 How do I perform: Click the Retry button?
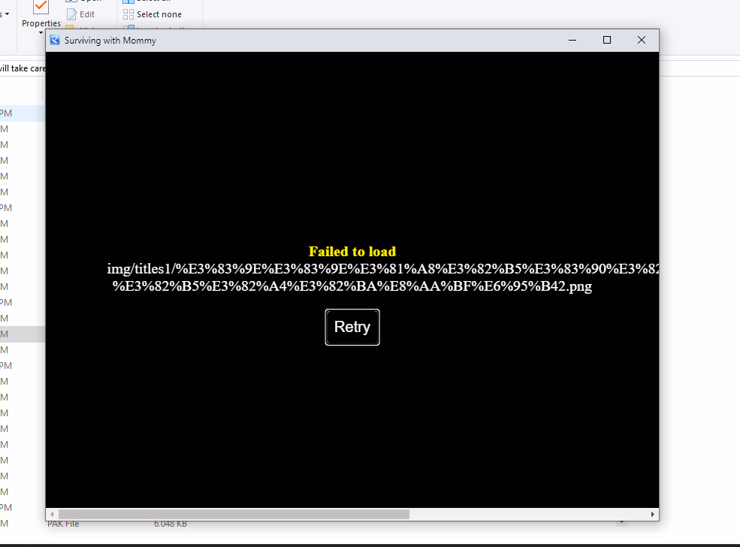[x=352, y=327]
